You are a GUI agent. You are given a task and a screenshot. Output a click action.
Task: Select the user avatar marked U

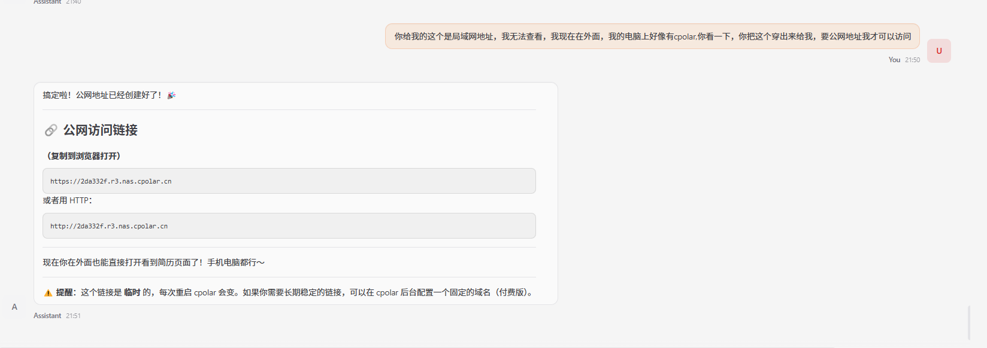[x=938, y=51]
